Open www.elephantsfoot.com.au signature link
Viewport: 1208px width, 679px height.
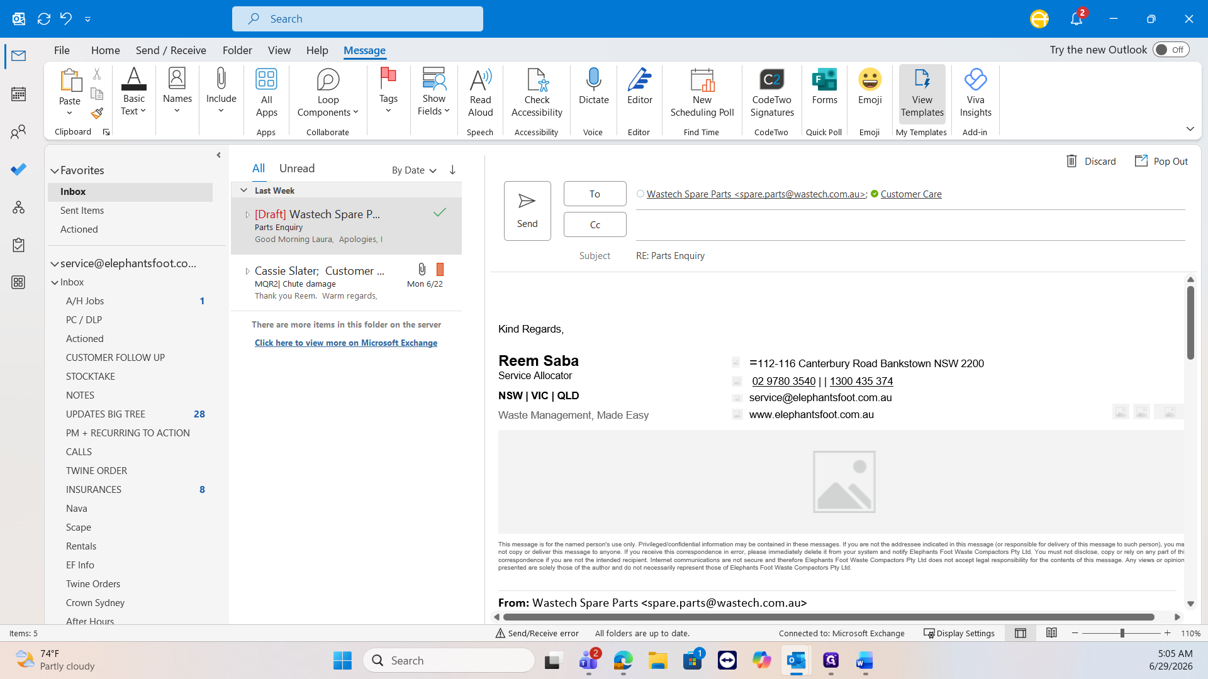pos(812,414)
